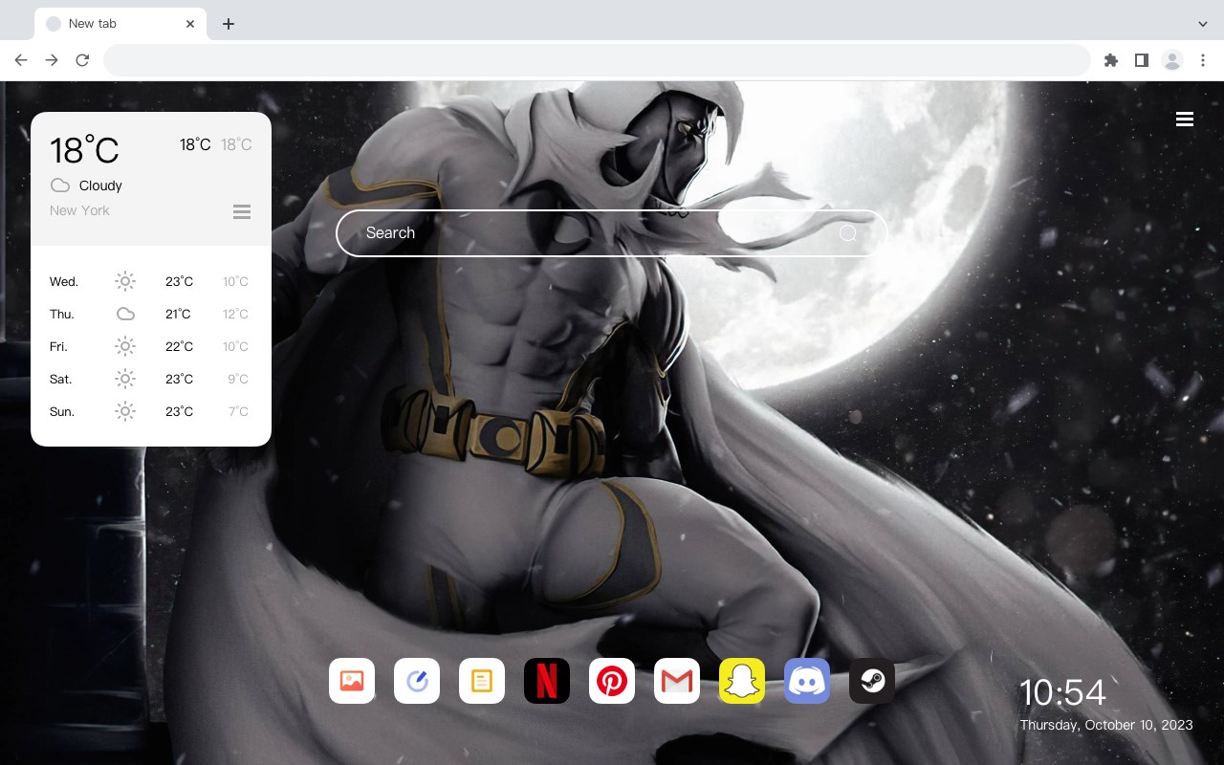
Task: Open the Gmail shortcut
Action: tap(677, 681)
